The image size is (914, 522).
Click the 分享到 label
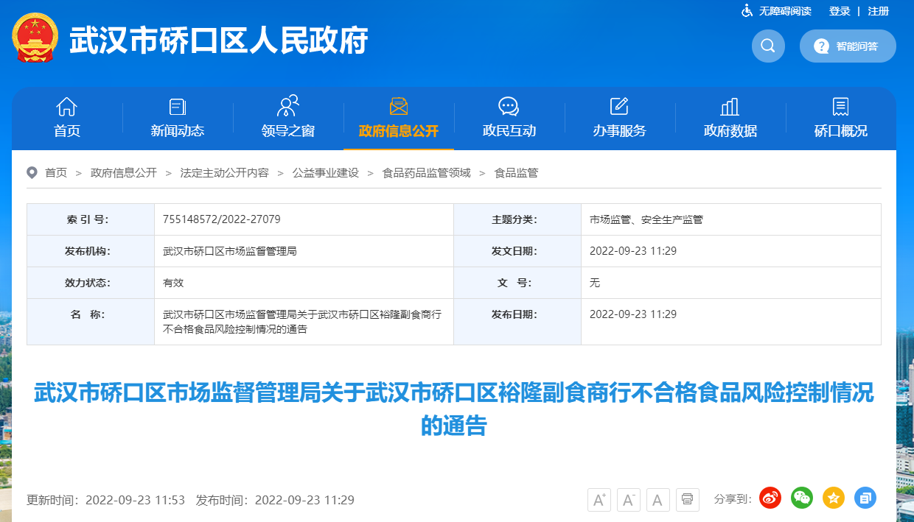tap(733, 499)
